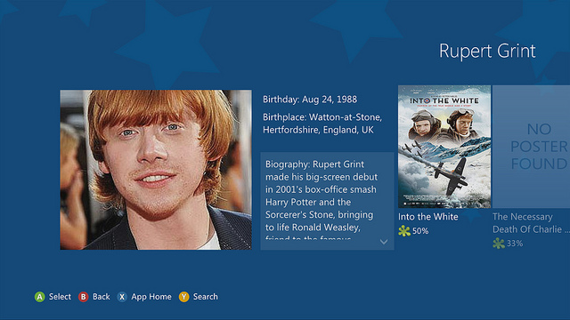
Task: Click the Select label in the footer
Action: 60,297
